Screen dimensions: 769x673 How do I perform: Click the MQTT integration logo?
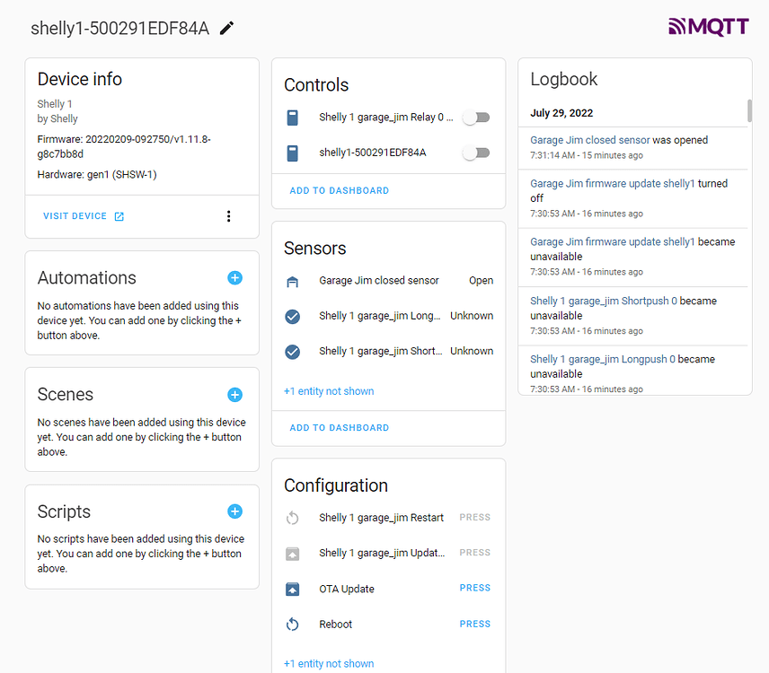click(x=708, y=26)
